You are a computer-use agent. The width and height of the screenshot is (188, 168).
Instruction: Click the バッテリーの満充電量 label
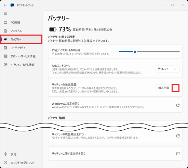64,85
